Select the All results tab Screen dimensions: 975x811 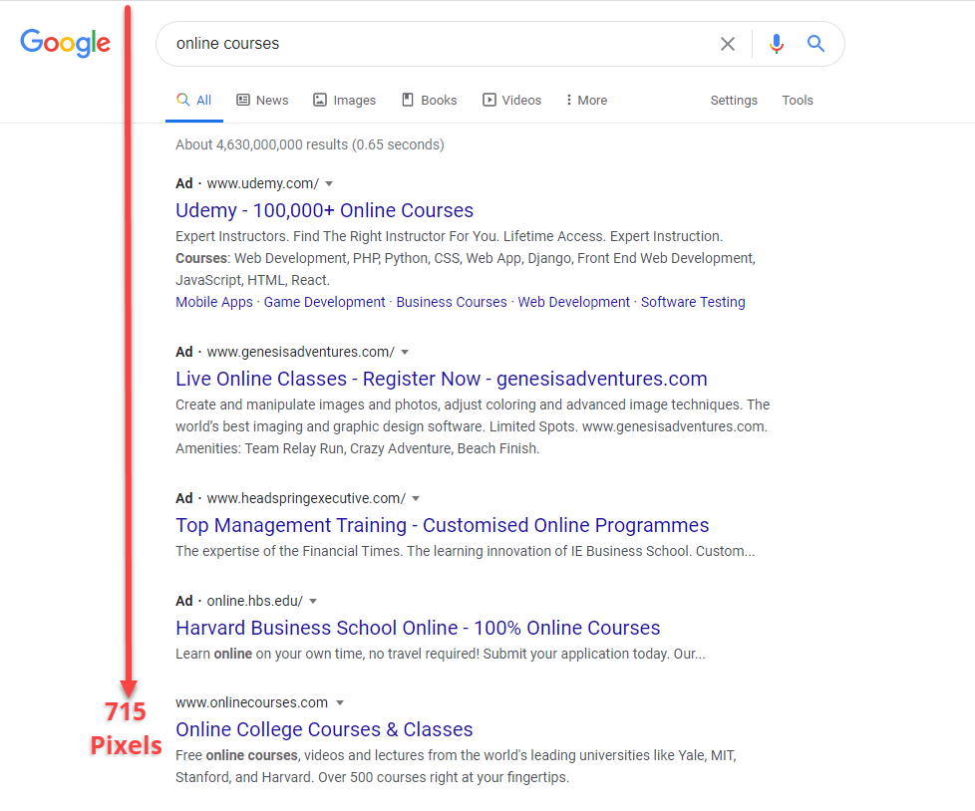[194, 100]
